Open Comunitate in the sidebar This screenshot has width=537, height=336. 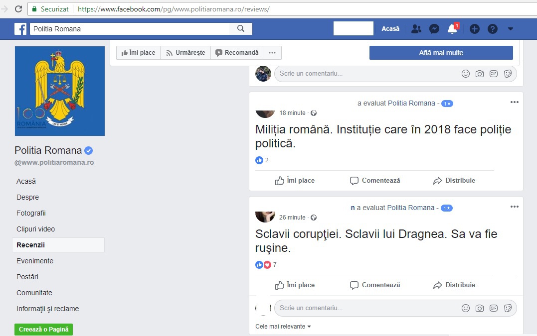(x=34, y=293)
